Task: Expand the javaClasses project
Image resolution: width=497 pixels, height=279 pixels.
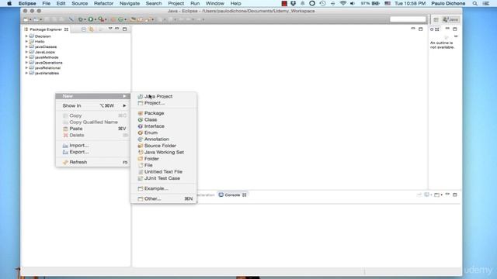Action: [x=26, y=46]
